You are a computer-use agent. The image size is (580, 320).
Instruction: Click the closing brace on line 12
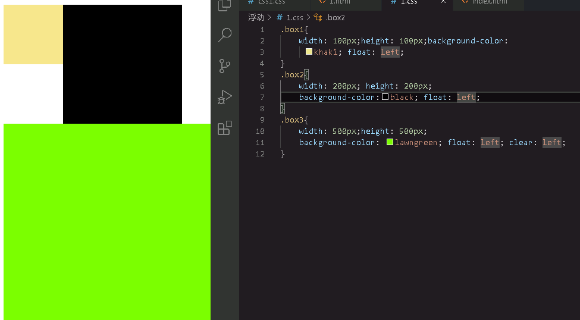[x=283, y=153]
